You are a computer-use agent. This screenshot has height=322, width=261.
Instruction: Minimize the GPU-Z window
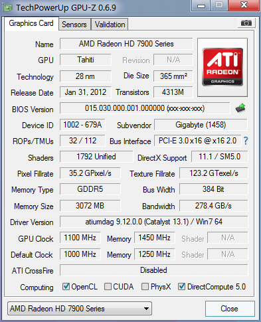(201, 6)
